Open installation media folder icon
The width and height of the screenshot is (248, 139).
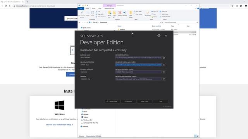[164, 72]
